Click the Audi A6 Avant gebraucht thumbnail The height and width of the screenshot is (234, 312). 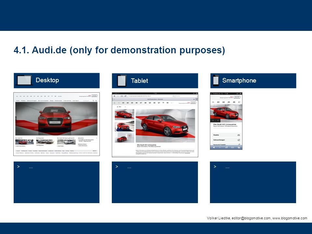[x=66, y=142]
